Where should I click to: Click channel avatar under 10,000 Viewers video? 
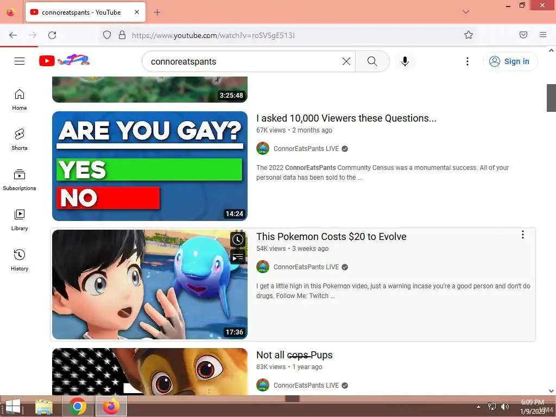click(x=263, y=149)
